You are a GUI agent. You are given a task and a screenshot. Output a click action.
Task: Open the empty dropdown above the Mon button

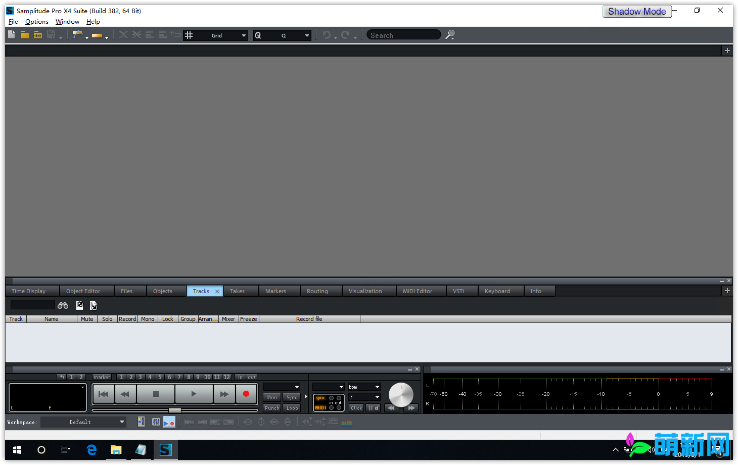[x=282, y=387]
